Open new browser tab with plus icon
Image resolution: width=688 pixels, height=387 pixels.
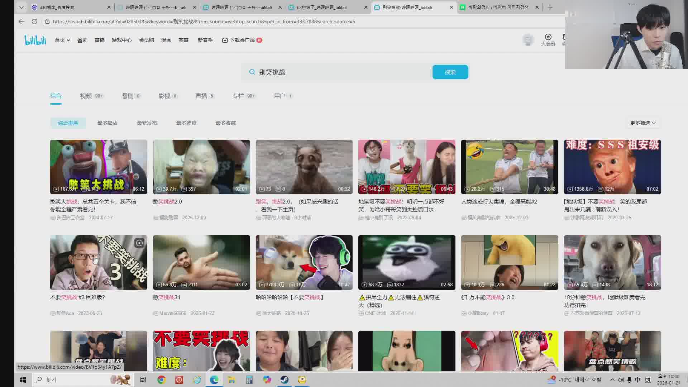(550, 7)
